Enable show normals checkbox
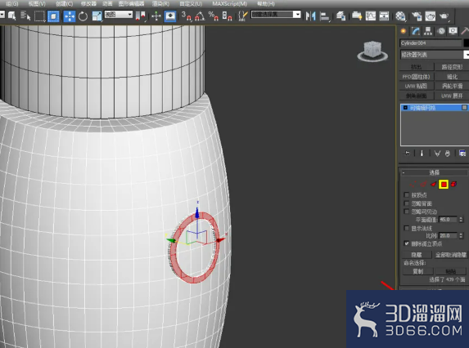This screenshot has height=348, width=469. (x=407, y=228)
